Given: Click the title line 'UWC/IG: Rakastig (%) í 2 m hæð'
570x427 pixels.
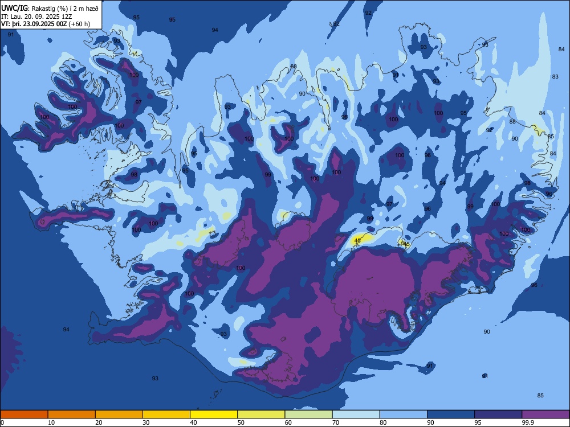Looking at the screenshot, I should (x=50, y=9).
